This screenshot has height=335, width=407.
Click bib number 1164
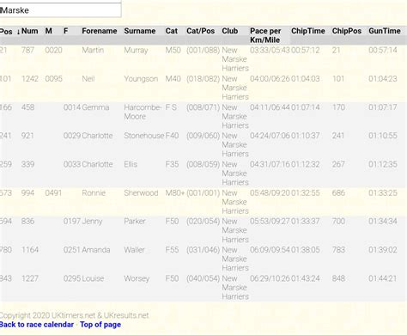coord(30,250)
